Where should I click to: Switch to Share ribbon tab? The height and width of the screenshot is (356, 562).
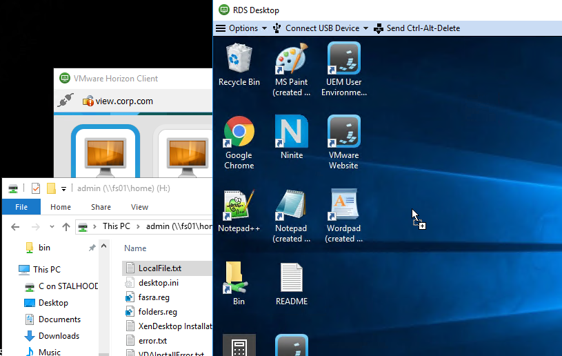pos(101,207)
